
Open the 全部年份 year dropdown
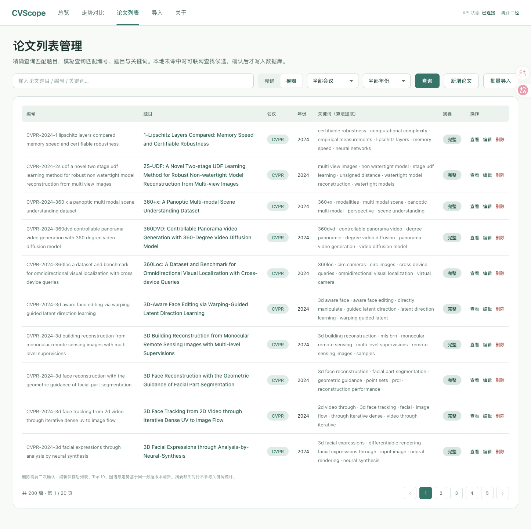coord(387,81)
